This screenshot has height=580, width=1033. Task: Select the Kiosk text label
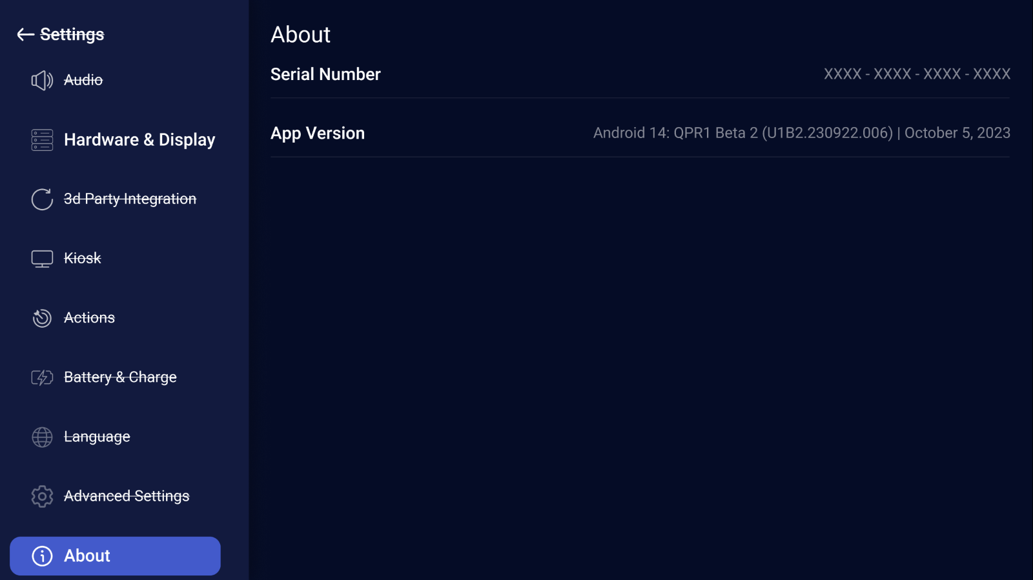click(83, 259)
